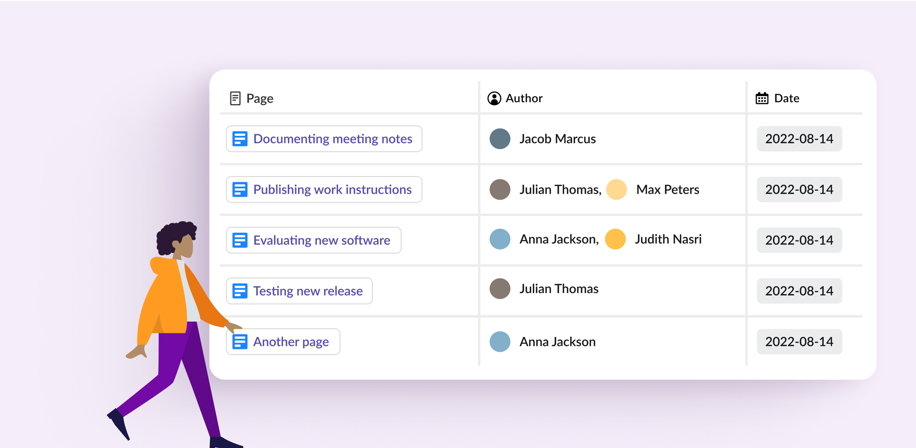The width and height of the screenshot is (916, 448).
Task: Select Julian Thomas in the Publishing row
Action: click(x=559, y=190)
